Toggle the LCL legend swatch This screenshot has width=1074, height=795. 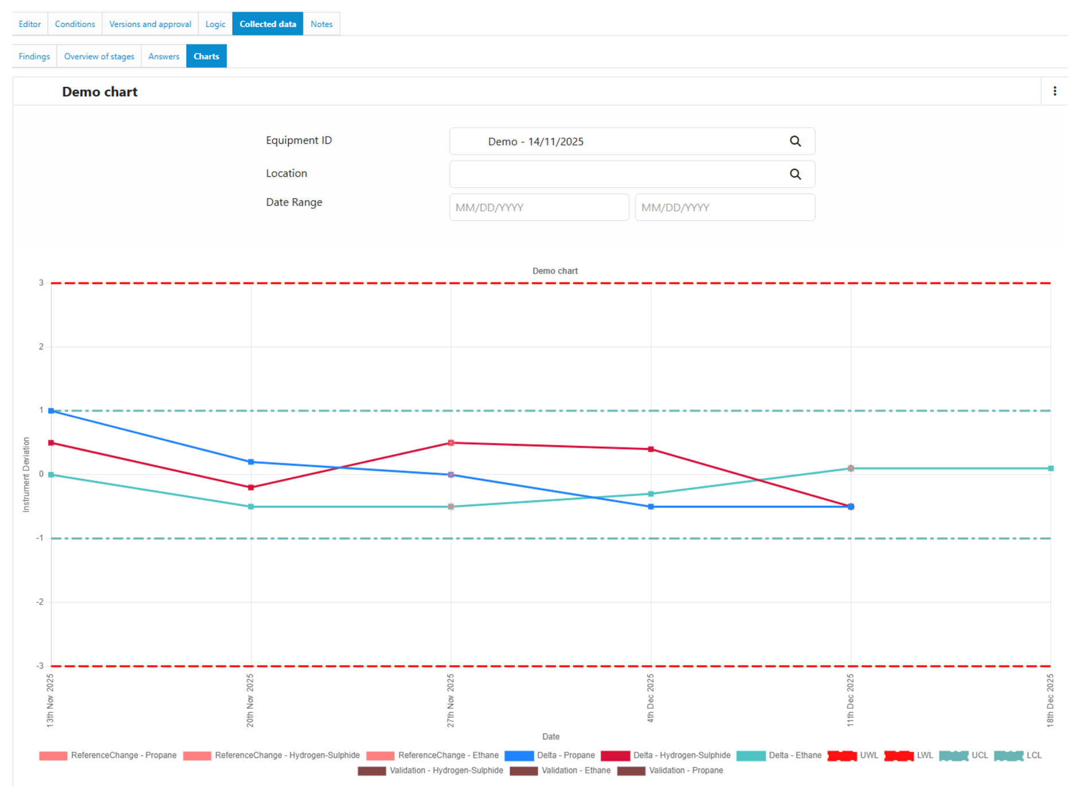point(1009,756)
